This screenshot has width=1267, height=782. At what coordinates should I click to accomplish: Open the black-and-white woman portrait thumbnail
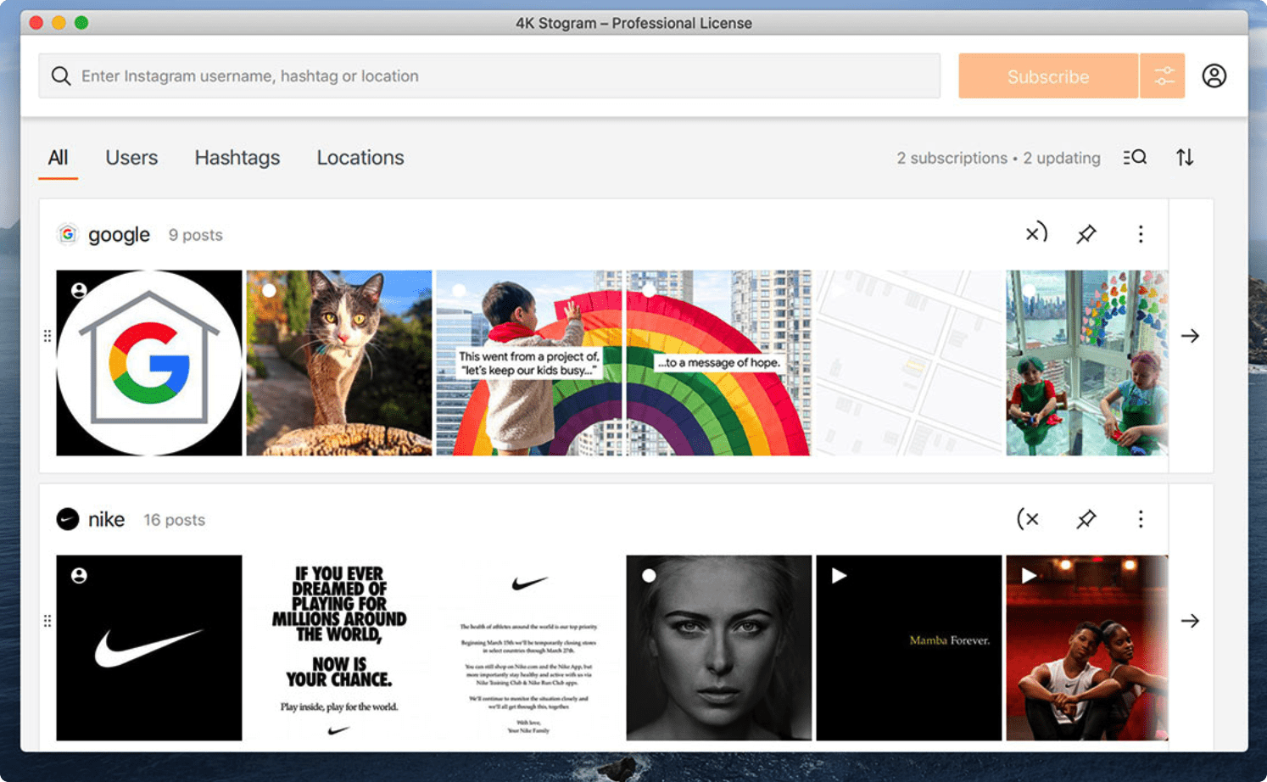[719, 648]
